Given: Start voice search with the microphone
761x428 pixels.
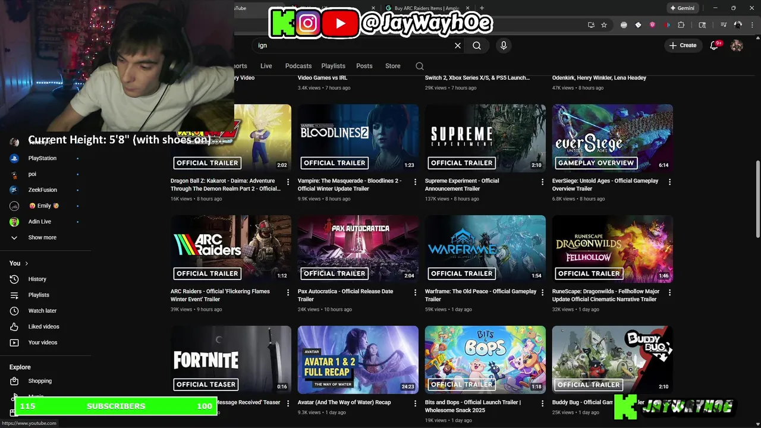Looking at the screenshot, I should (x=504, y=45).
